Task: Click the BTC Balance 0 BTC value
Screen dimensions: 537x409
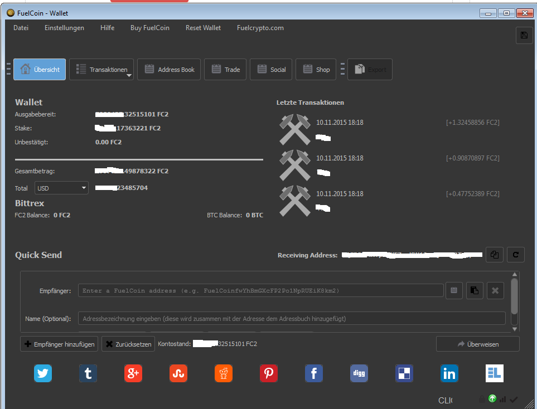Action: [254, 215]
